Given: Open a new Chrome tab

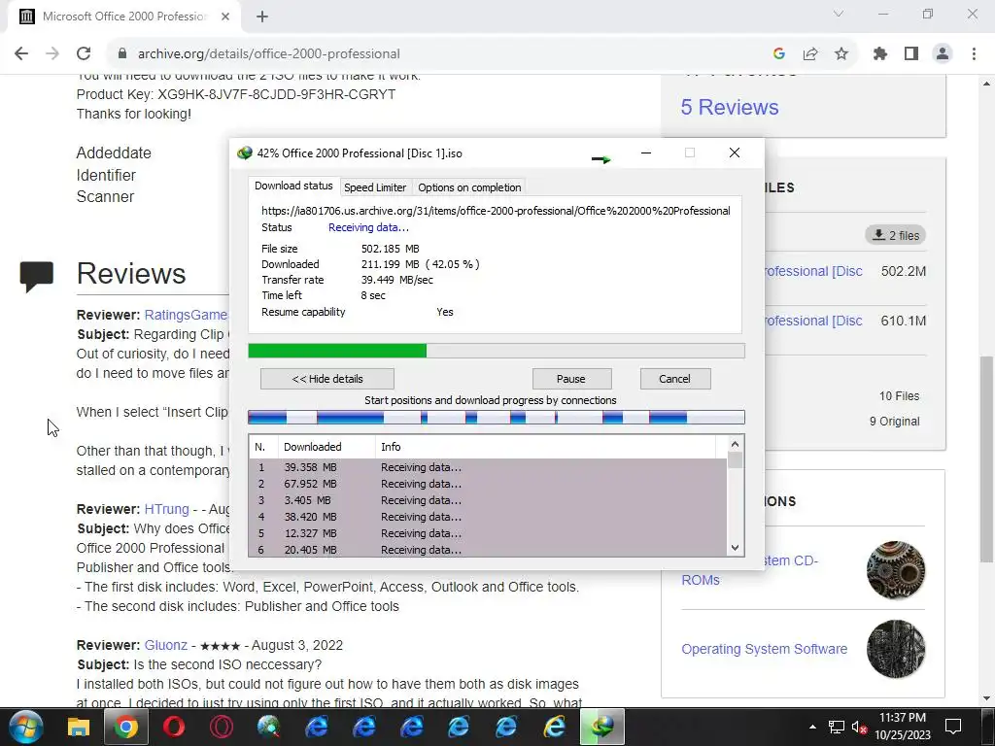Looking at the screenshot, I should [x=262, y=17].
